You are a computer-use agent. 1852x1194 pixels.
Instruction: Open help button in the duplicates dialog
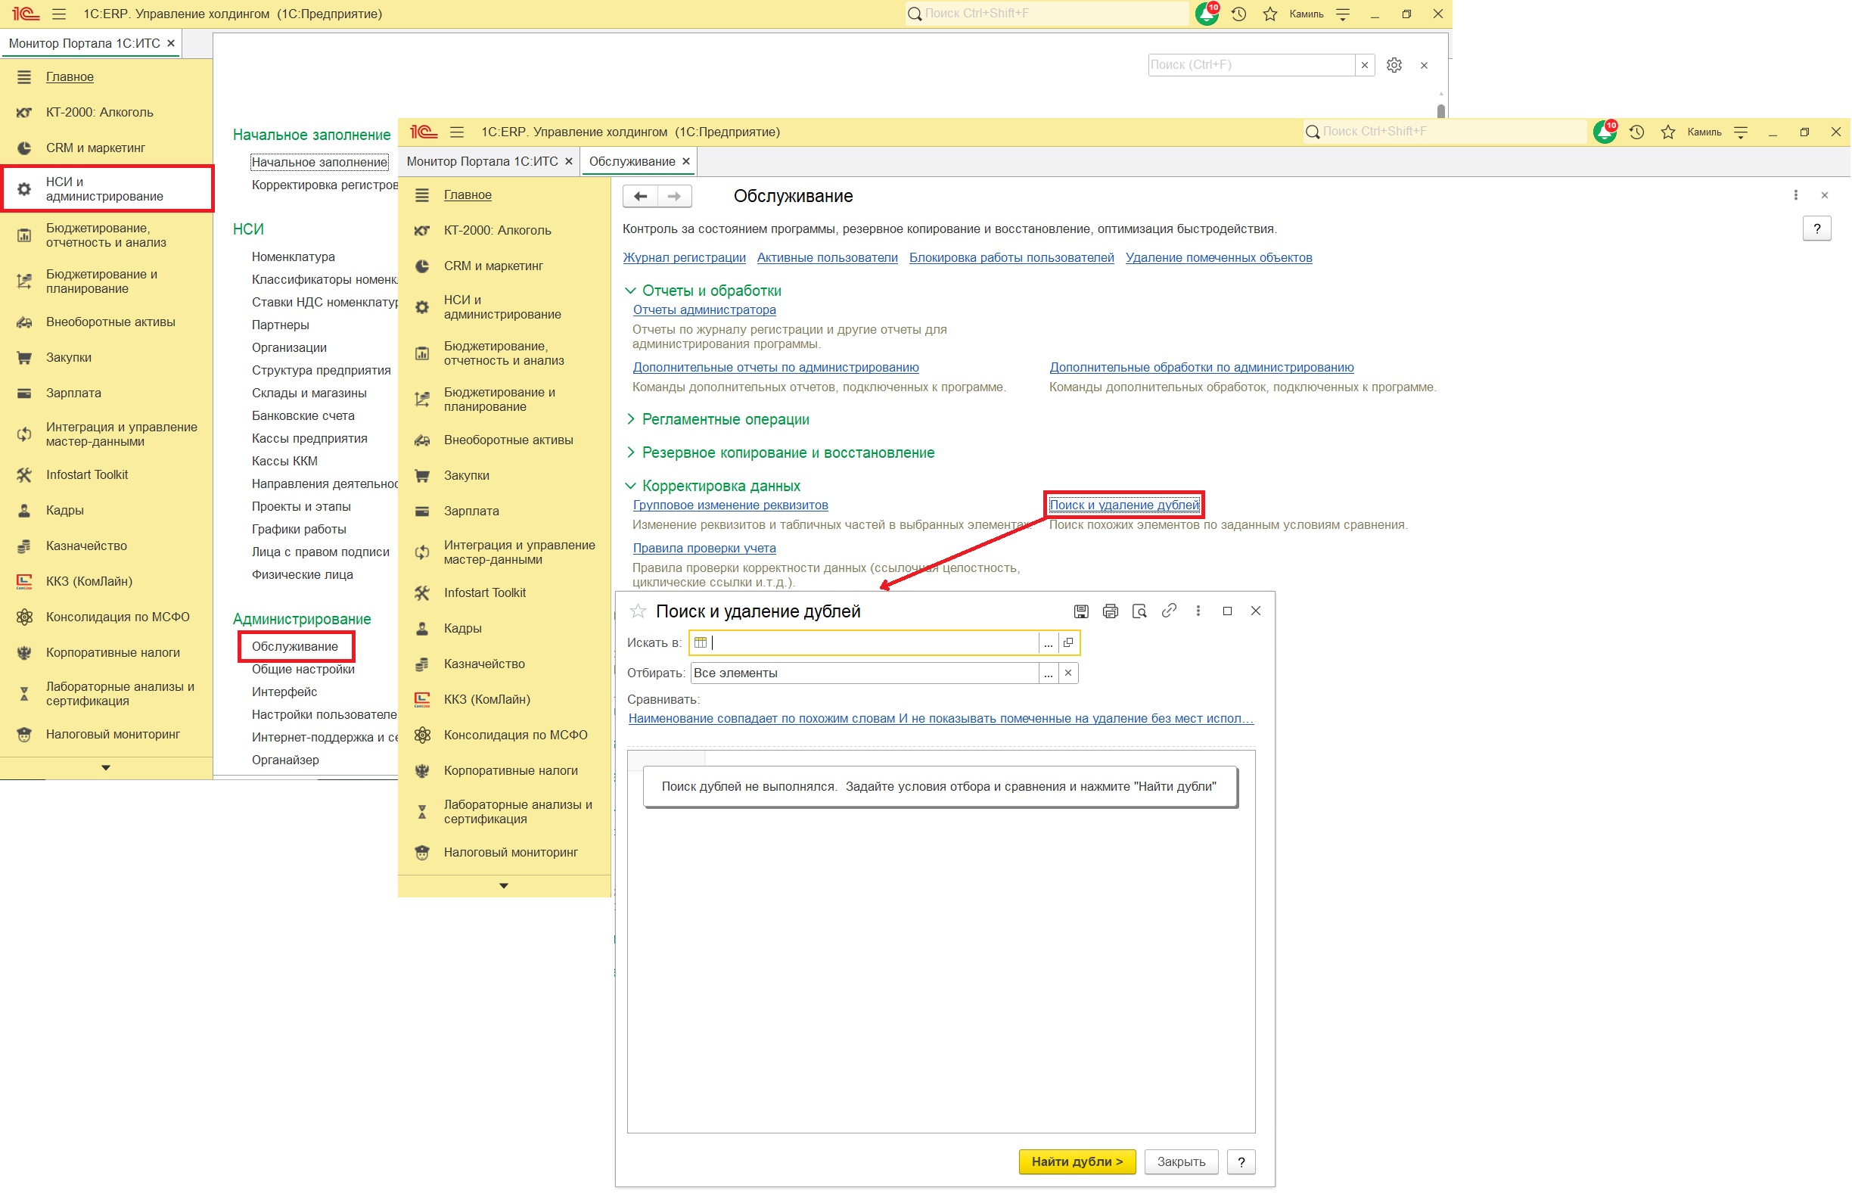(x=1242, y=1162)
